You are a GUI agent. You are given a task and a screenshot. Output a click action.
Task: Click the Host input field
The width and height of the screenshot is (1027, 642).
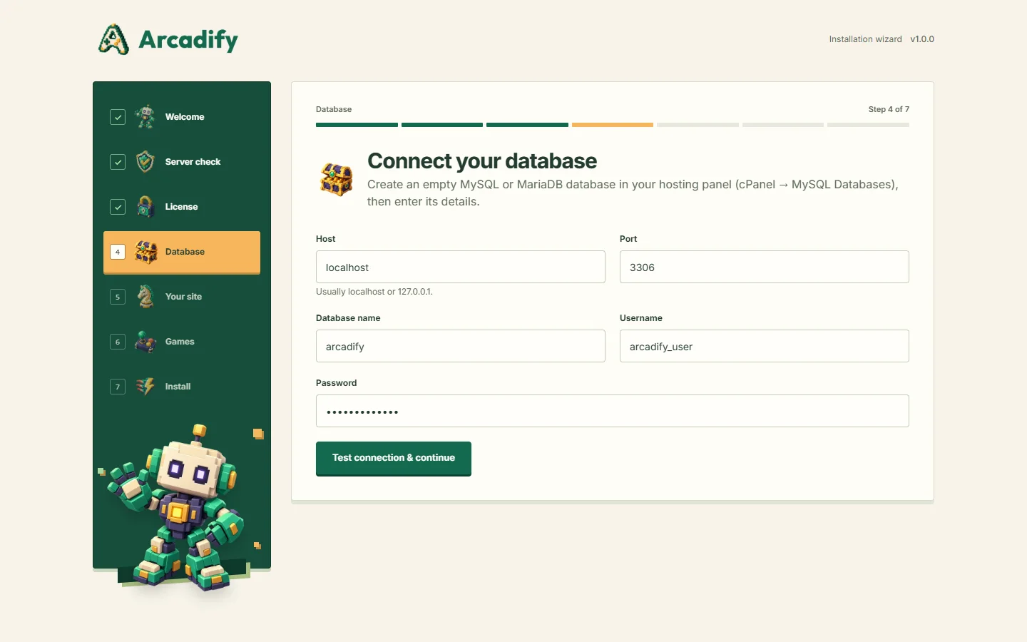pos(461,267)
